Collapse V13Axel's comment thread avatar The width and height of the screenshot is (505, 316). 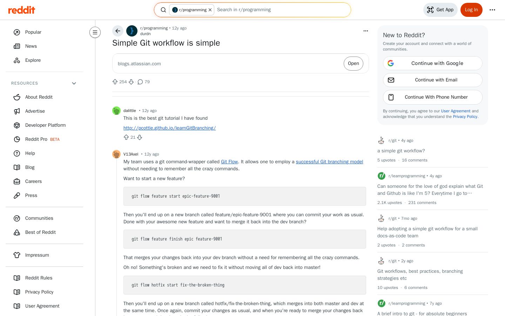point(116,154)
